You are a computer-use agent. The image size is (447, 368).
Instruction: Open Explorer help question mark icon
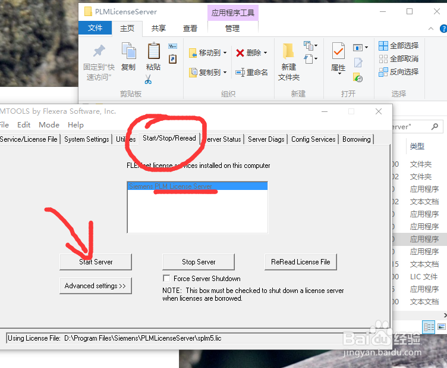click(443, 29)
